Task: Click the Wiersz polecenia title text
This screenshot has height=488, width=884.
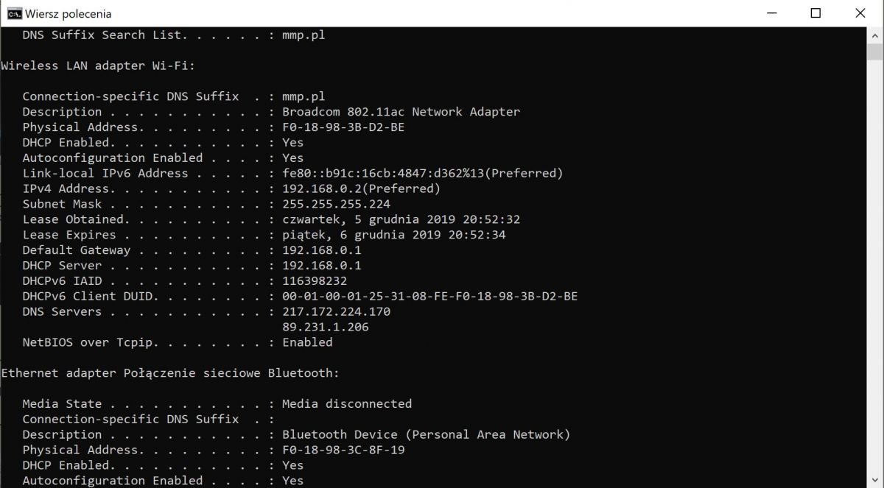Action: [x=68, y=13]
